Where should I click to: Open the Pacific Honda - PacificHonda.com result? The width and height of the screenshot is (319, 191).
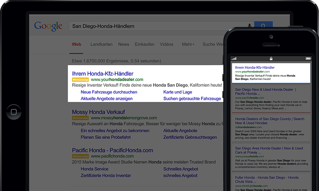[112, 150]
